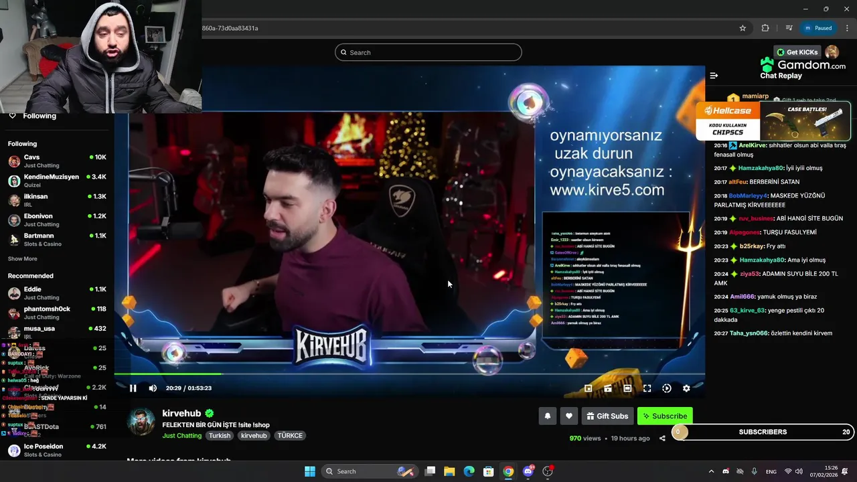Open KendineMuzisyen channel in sidebar
This screenshot has height=482, width=857.
click(57, 181)
